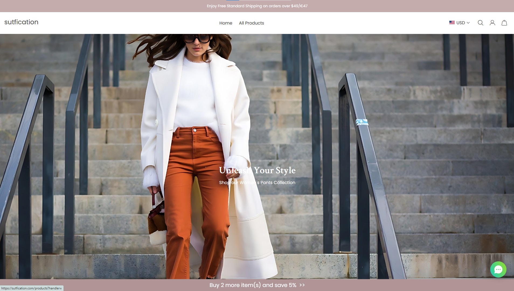Screen dimensions: 514x291
Task: Open the All Products menu item
Action: (x=251, y=23)
